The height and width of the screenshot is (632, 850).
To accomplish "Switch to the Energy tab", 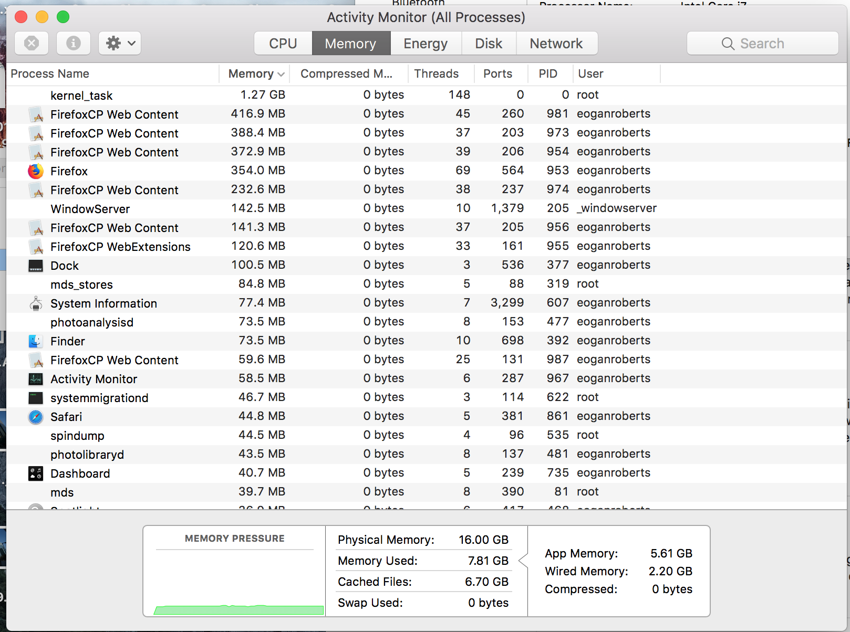I will (426, 43).
